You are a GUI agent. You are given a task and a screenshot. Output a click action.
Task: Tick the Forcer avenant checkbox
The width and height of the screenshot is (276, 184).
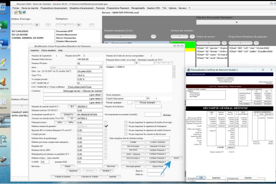click(x=130, y=102)
